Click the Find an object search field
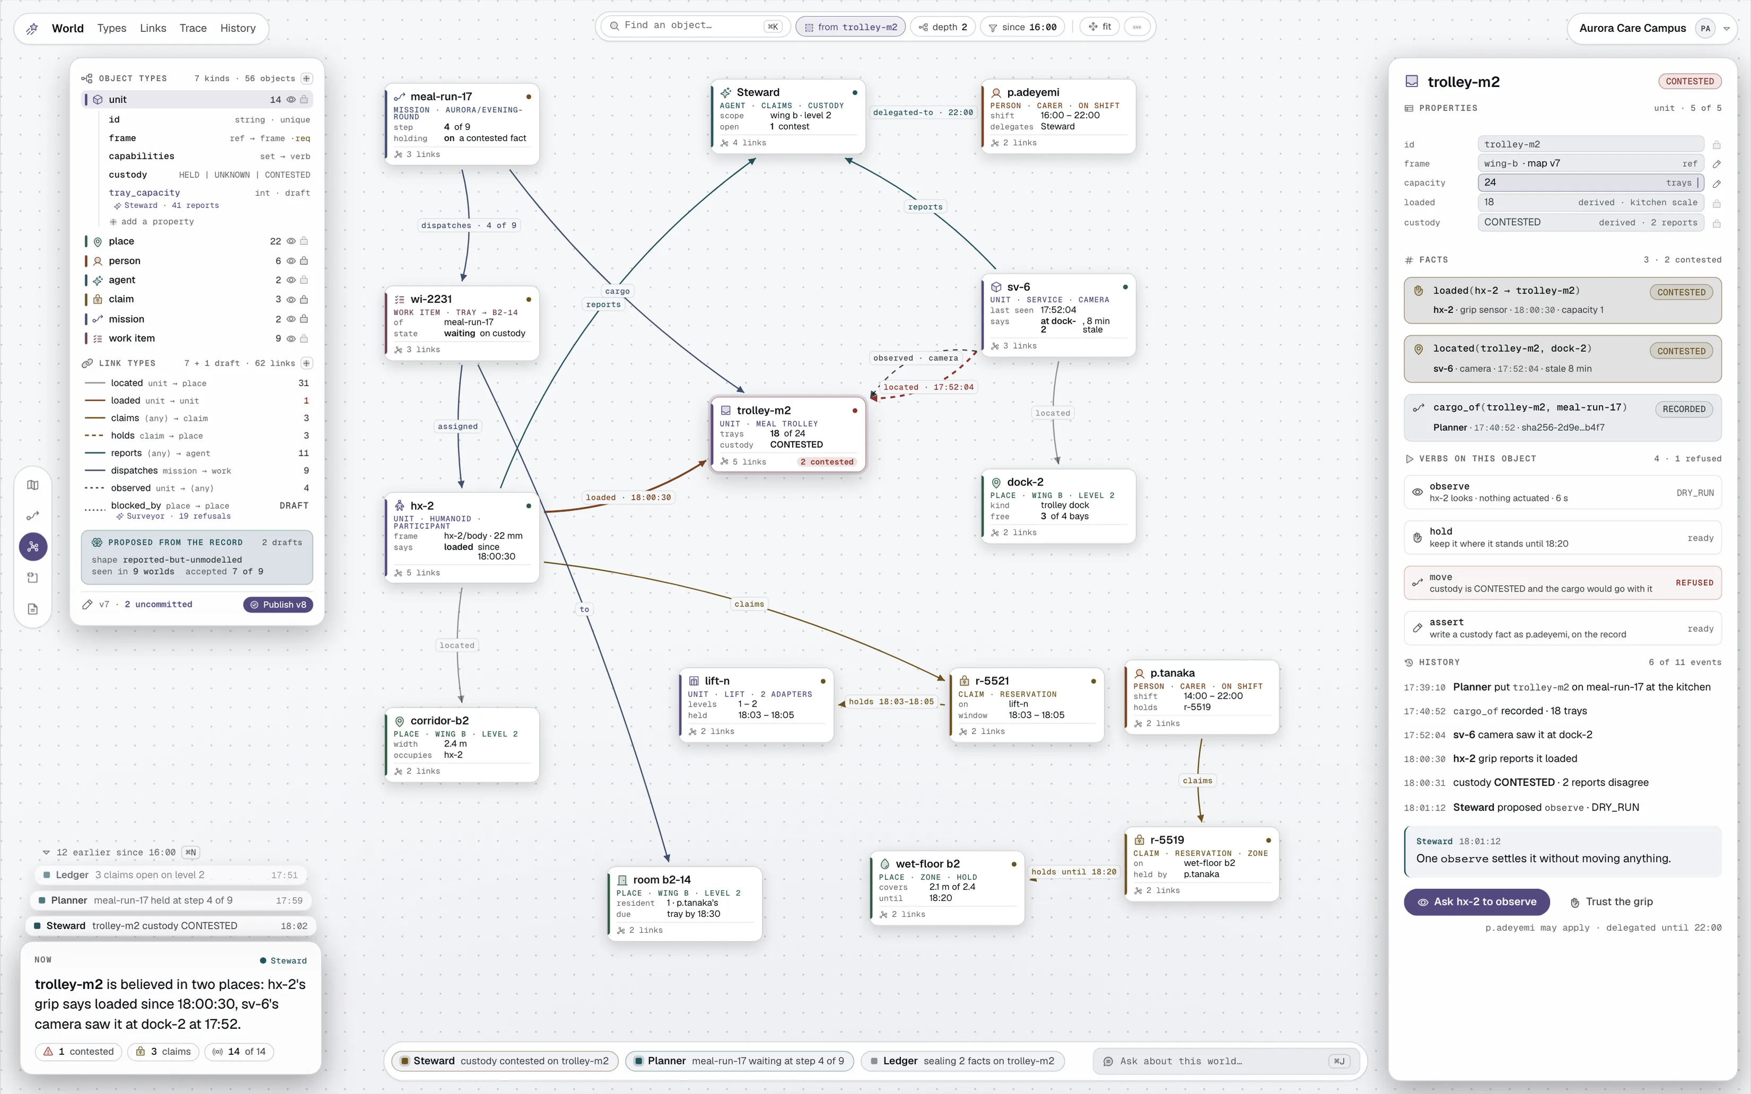This screenshot has height=1094, width=1751. pos(695,26)
